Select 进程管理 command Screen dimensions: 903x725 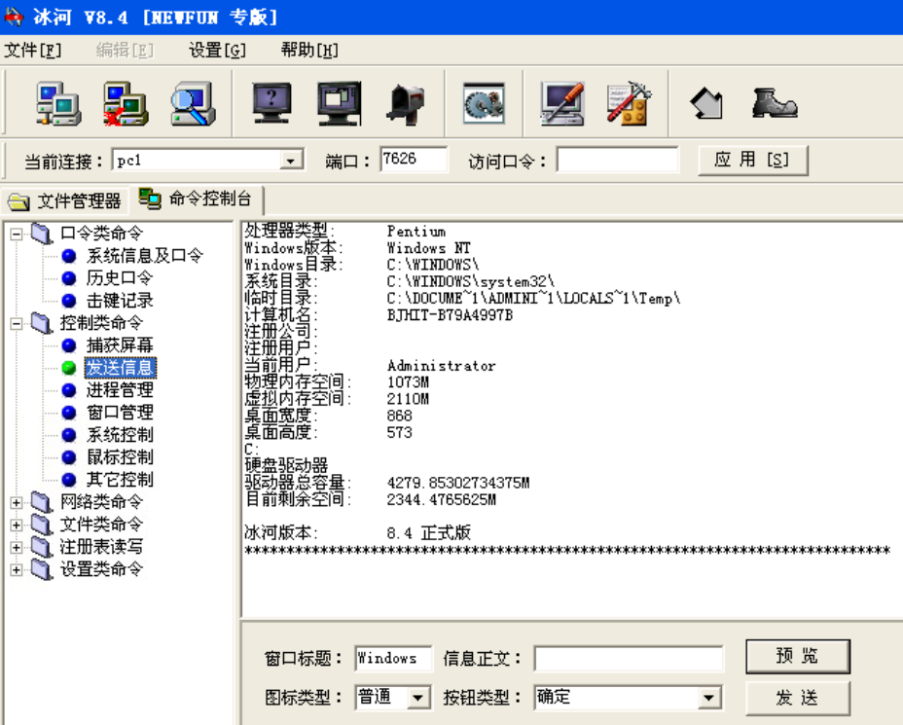click(120, 390)
